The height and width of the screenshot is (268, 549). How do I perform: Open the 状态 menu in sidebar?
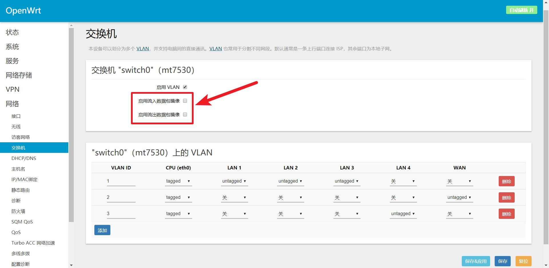12,32
